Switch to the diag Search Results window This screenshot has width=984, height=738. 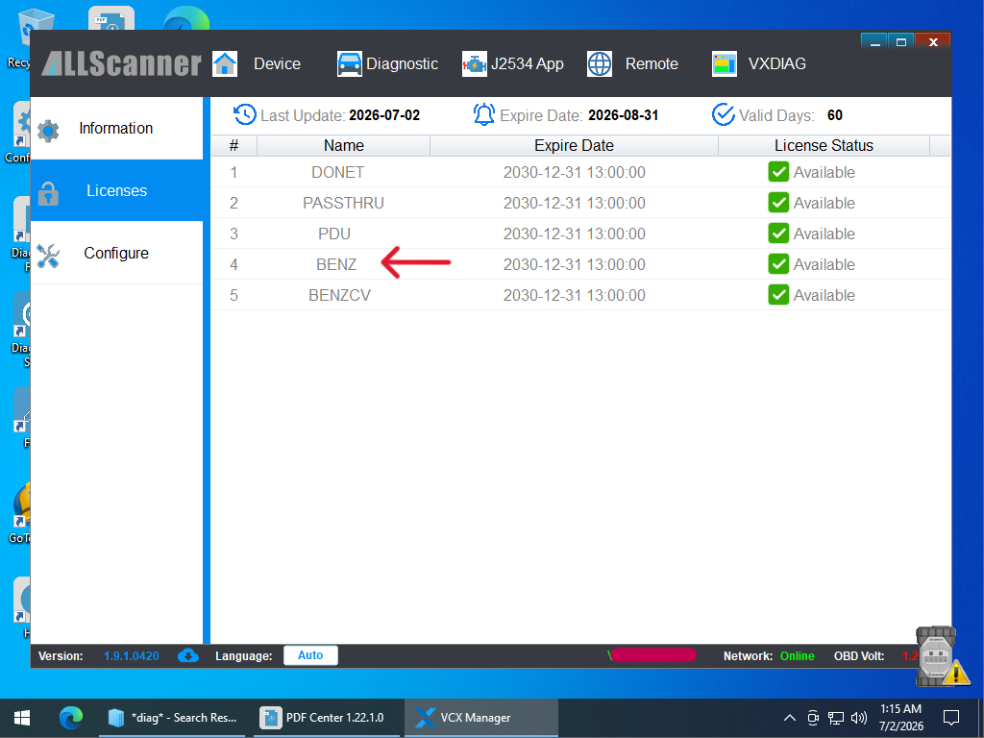[173, 718]
